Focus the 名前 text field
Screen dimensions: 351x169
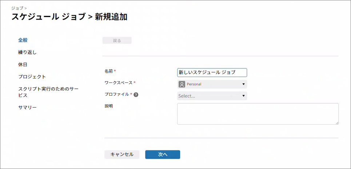(212, 73)
